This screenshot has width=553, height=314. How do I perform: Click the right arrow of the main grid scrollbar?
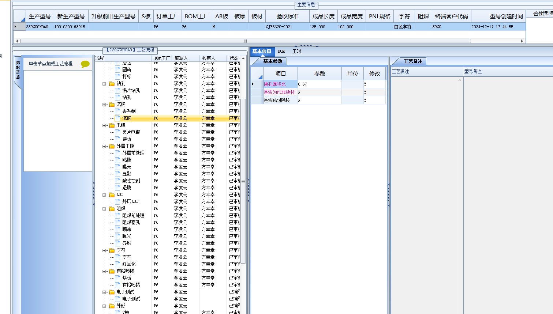[x=522, y=41]
